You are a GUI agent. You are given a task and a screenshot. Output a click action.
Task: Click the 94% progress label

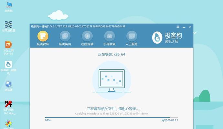(48, 120)
